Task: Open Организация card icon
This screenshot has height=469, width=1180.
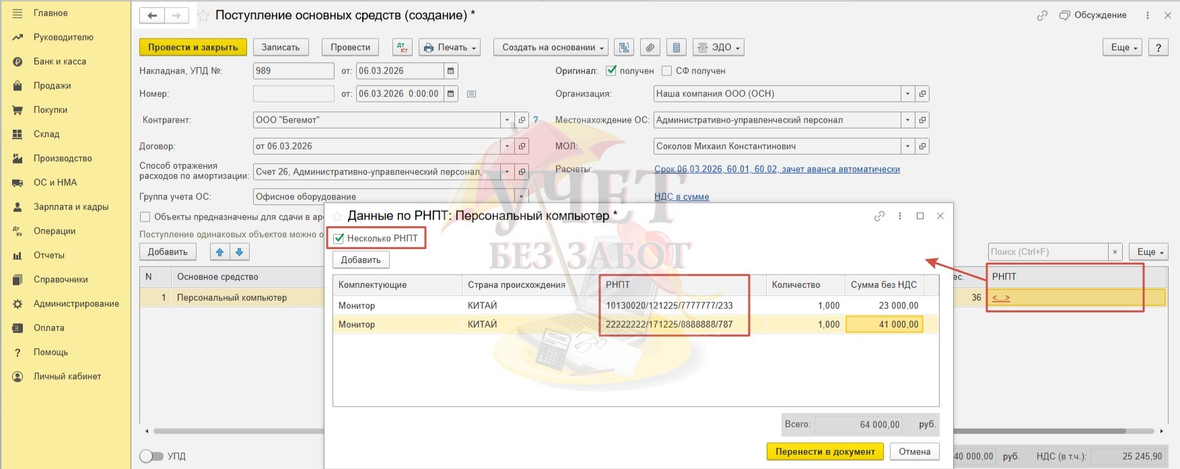Action: coord(922,94)
